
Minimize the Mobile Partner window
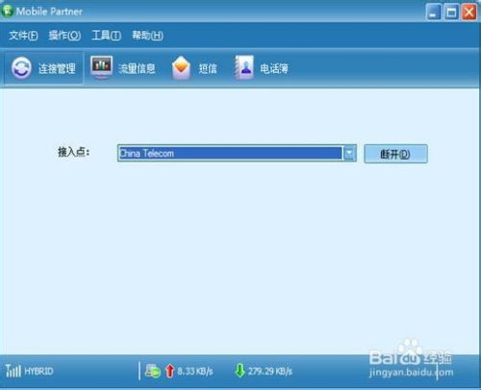[434, 13]
